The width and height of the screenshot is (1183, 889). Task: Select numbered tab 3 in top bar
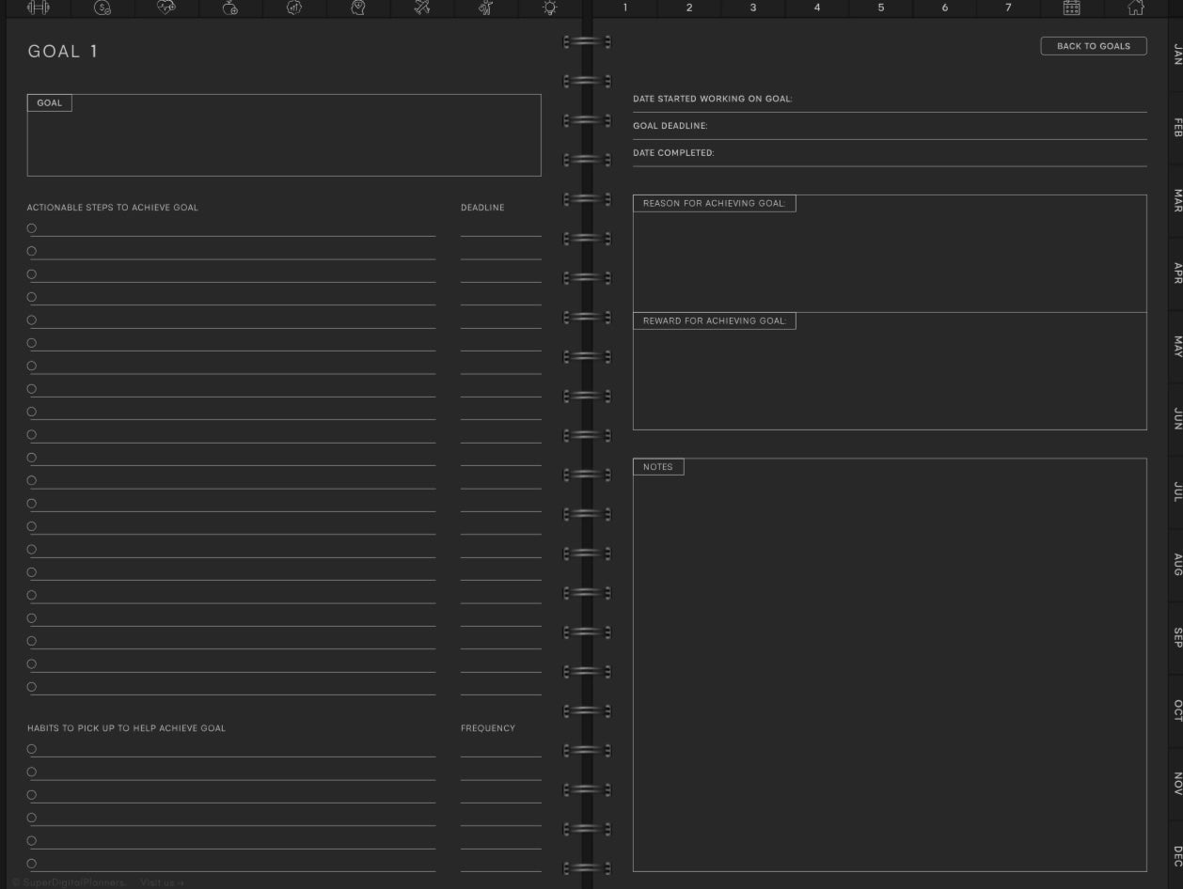tap(753, 8)
